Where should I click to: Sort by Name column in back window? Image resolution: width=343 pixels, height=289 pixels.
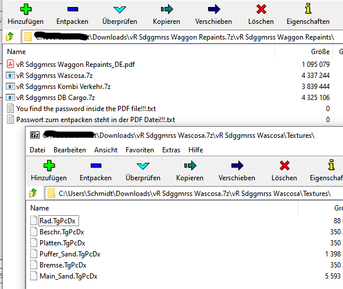[16, 52]
